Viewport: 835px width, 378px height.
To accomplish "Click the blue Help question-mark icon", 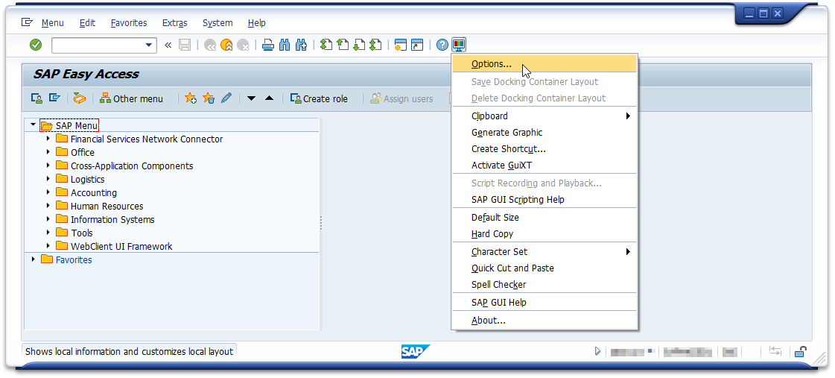I will point(442,45).
